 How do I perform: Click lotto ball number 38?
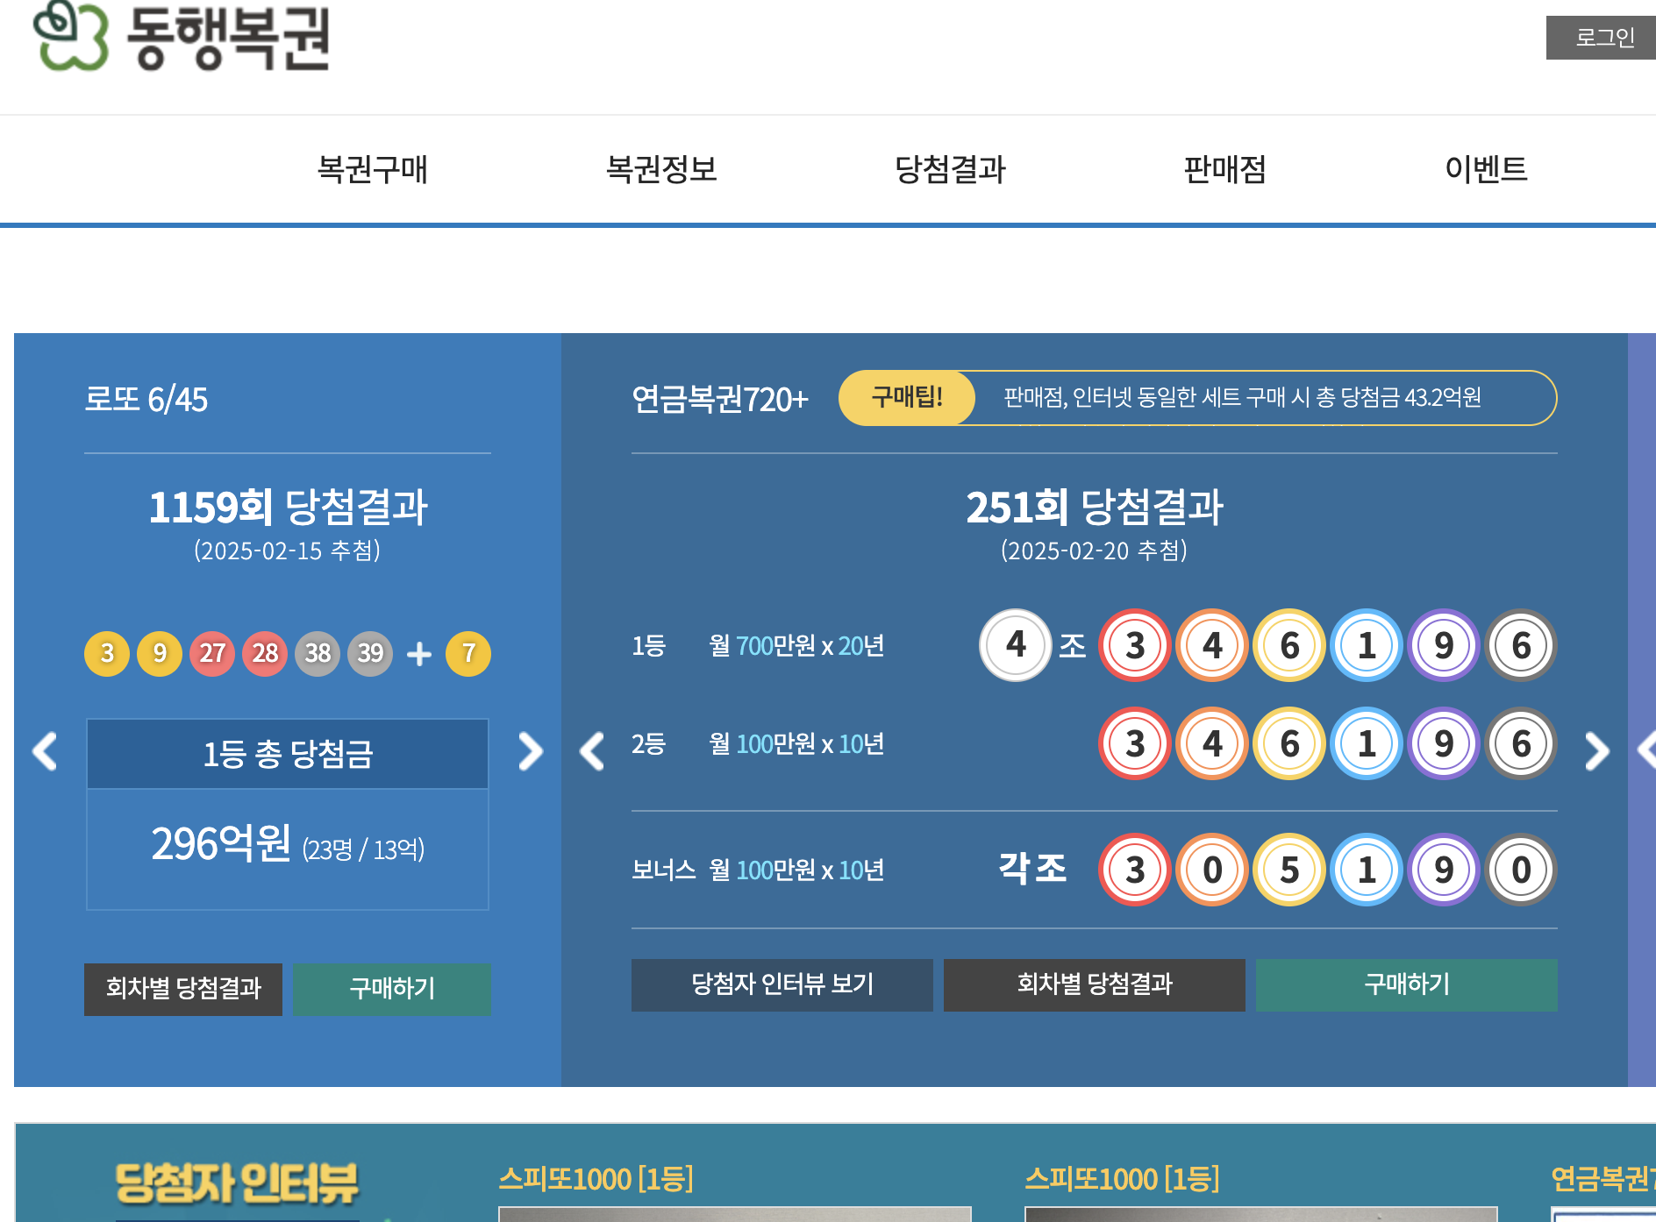(318, 653)
